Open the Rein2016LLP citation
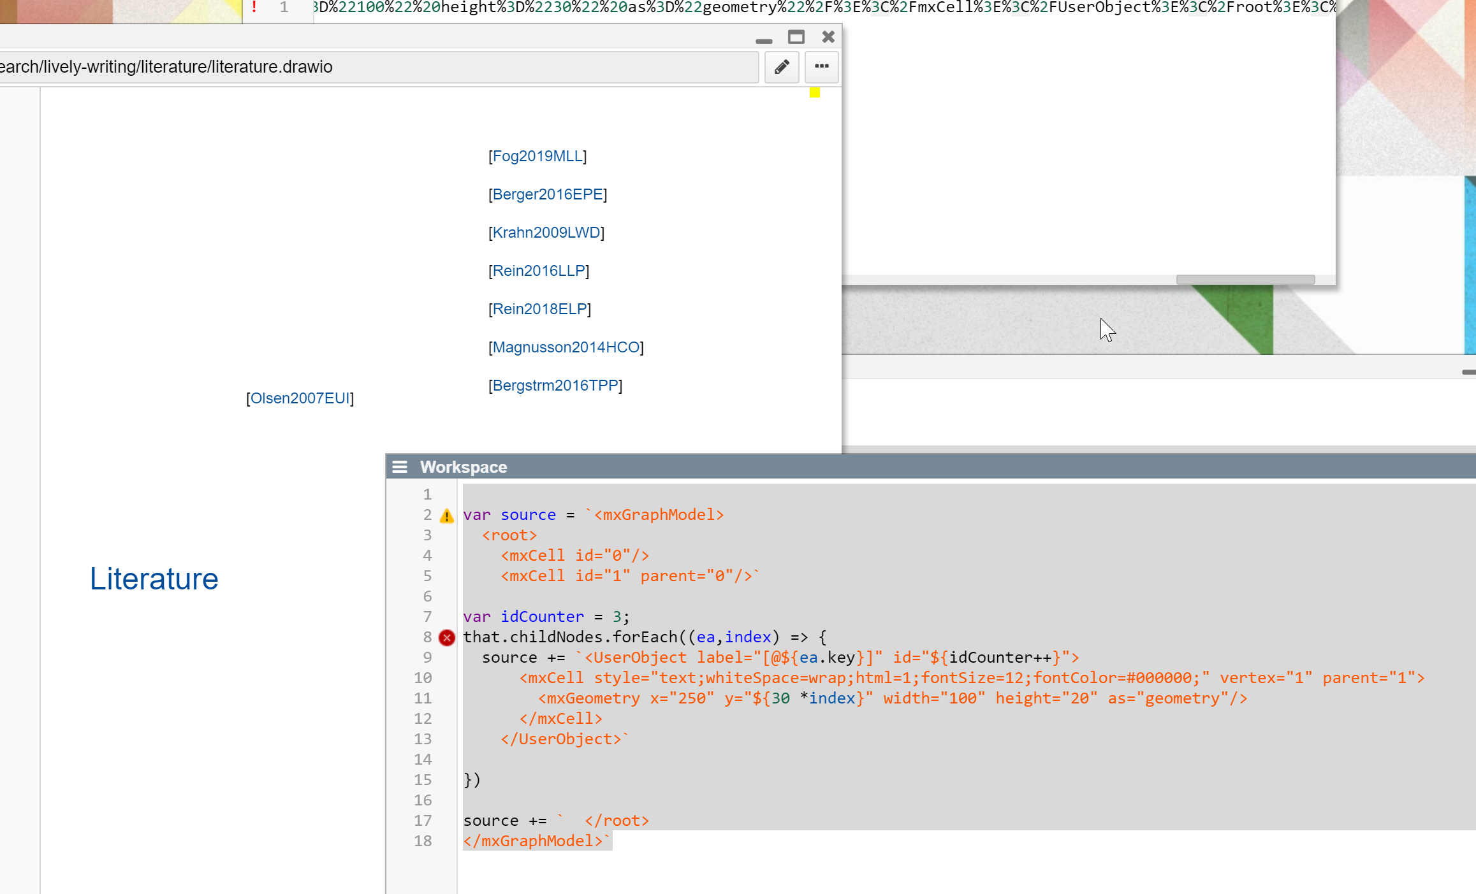 coord(539,271)
